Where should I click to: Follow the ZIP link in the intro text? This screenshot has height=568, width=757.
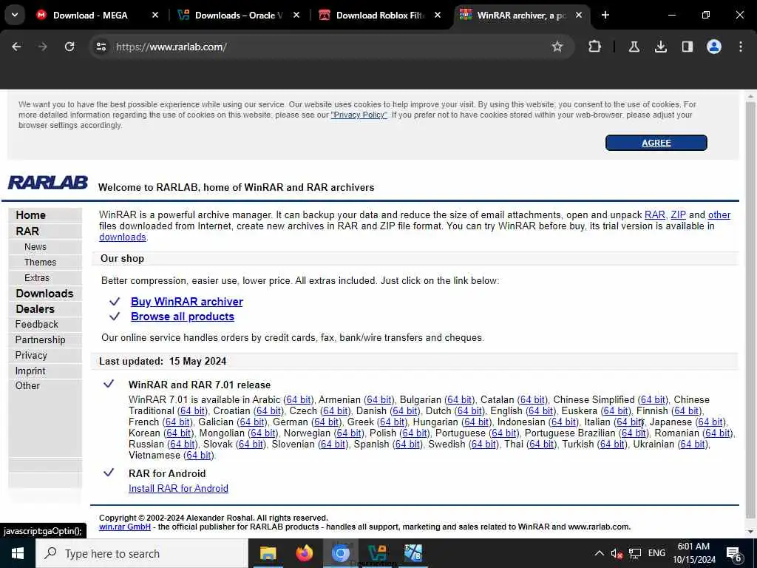tap(679, 215)
